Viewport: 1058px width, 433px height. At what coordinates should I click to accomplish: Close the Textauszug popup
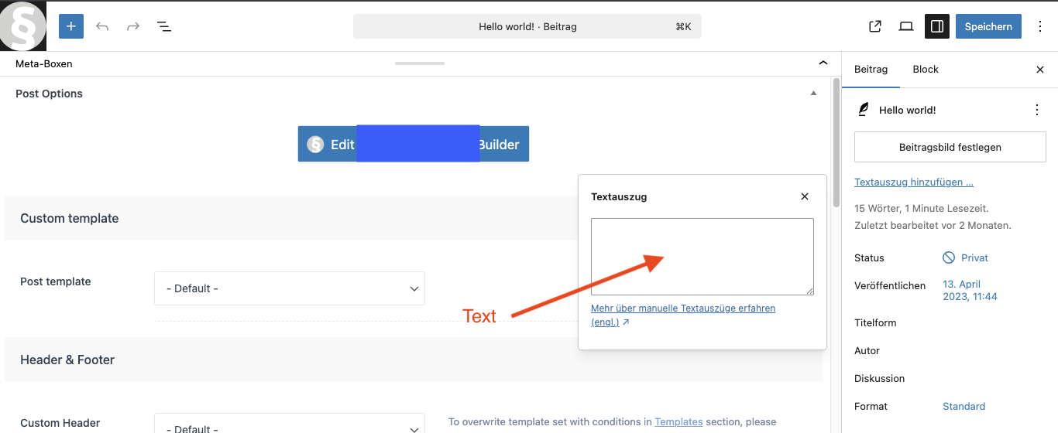(805, 196)
